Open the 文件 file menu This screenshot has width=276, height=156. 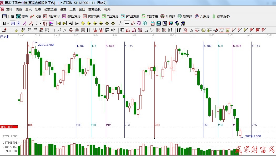pyautogui.click(x=9, y=9)
